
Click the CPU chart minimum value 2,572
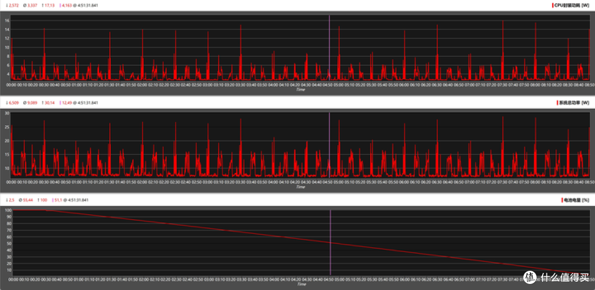(14, 5)
